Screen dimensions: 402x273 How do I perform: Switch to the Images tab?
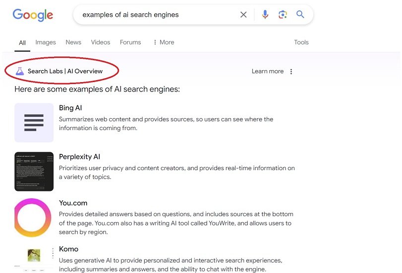point(46,42)
